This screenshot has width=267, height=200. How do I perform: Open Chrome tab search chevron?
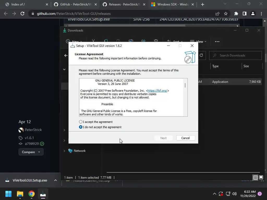(225, 4)
